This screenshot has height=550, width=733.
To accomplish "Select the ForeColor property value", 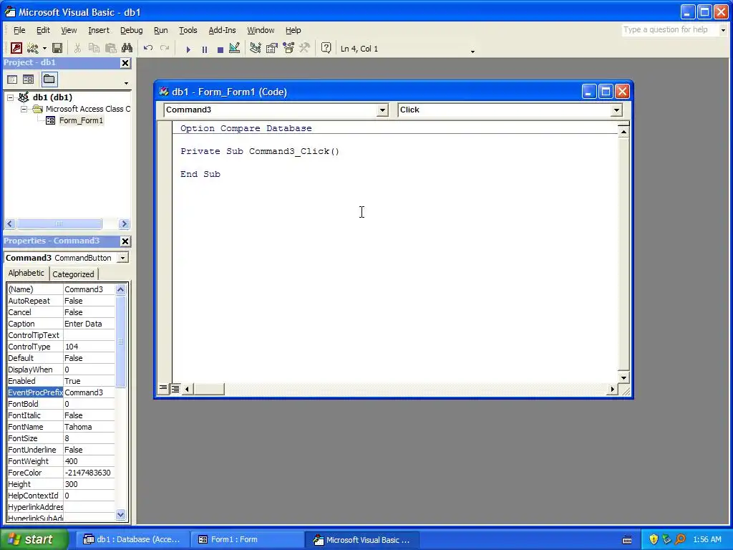I will 89,473.
